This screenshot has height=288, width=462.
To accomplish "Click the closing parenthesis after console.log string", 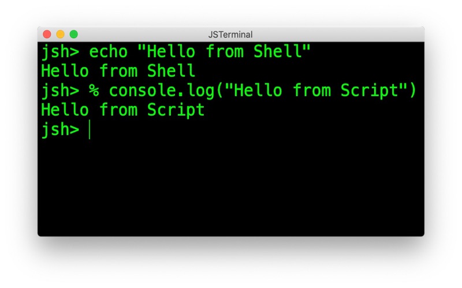I will [x=412, y=90].
